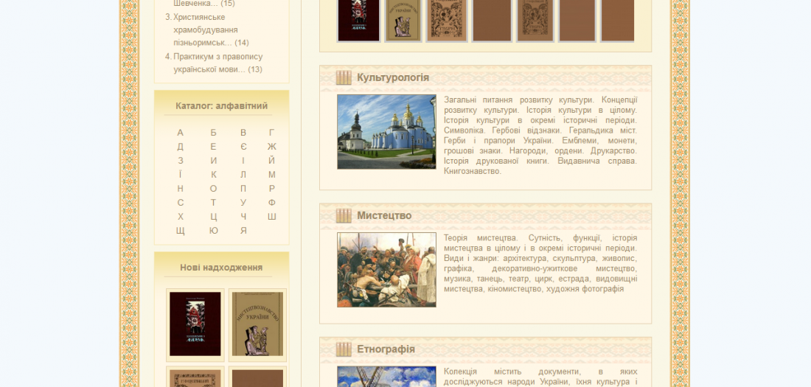Select letter Ж in alphabetical catalog

click(272, 147)
